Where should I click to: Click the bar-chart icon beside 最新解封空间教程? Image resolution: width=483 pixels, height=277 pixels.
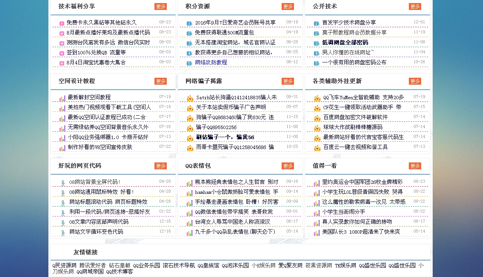(62, 98)
